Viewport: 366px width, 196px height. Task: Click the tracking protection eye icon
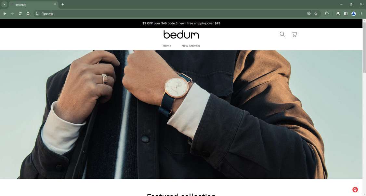pyautogui.click(x=309, y=14)
